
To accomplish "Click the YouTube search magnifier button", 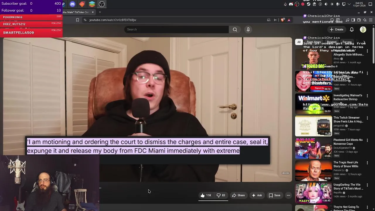I will [235, 29].
